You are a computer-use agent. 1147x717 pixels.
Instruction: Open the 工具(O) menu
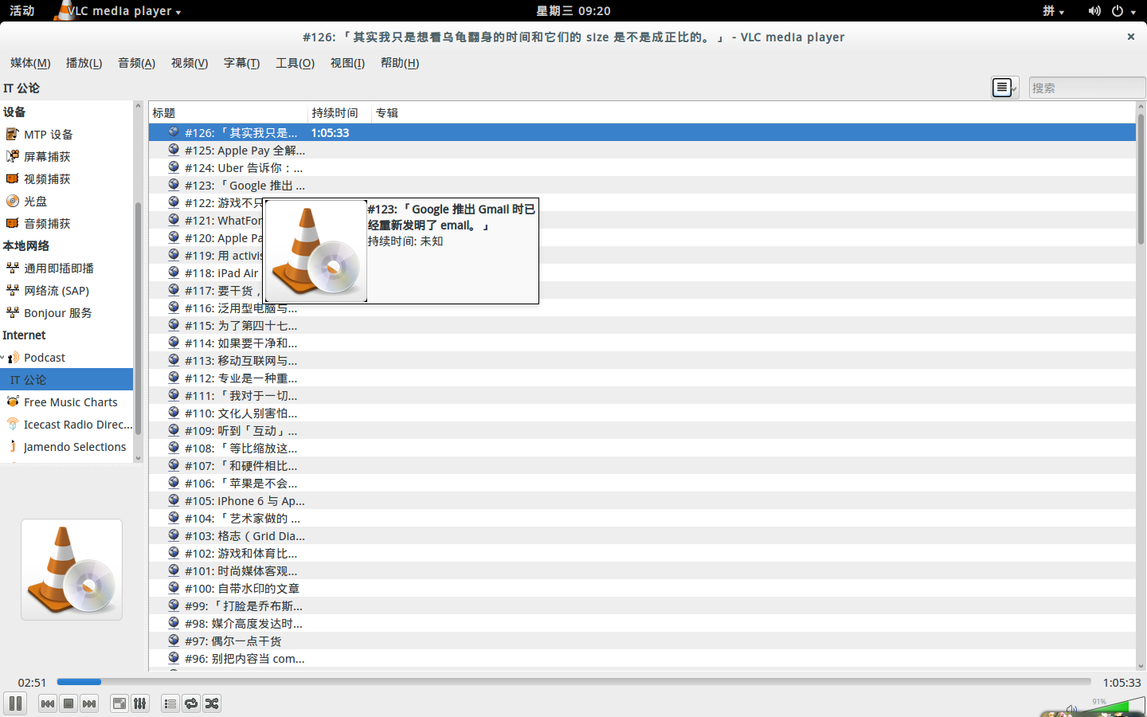tap(295, 63)
